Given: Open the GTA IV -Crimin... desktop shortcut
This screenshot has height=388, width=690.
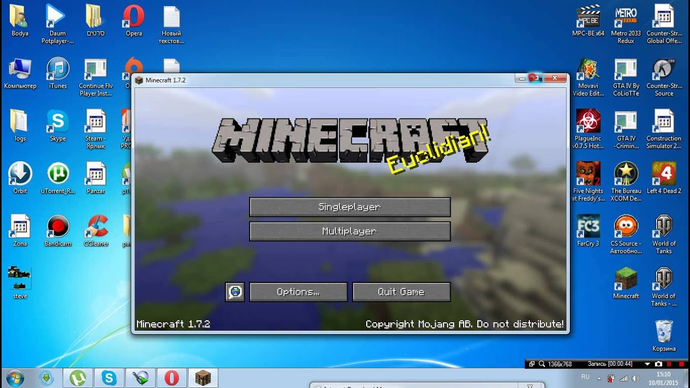Looking at the screenshot, I should pos(626,129).
